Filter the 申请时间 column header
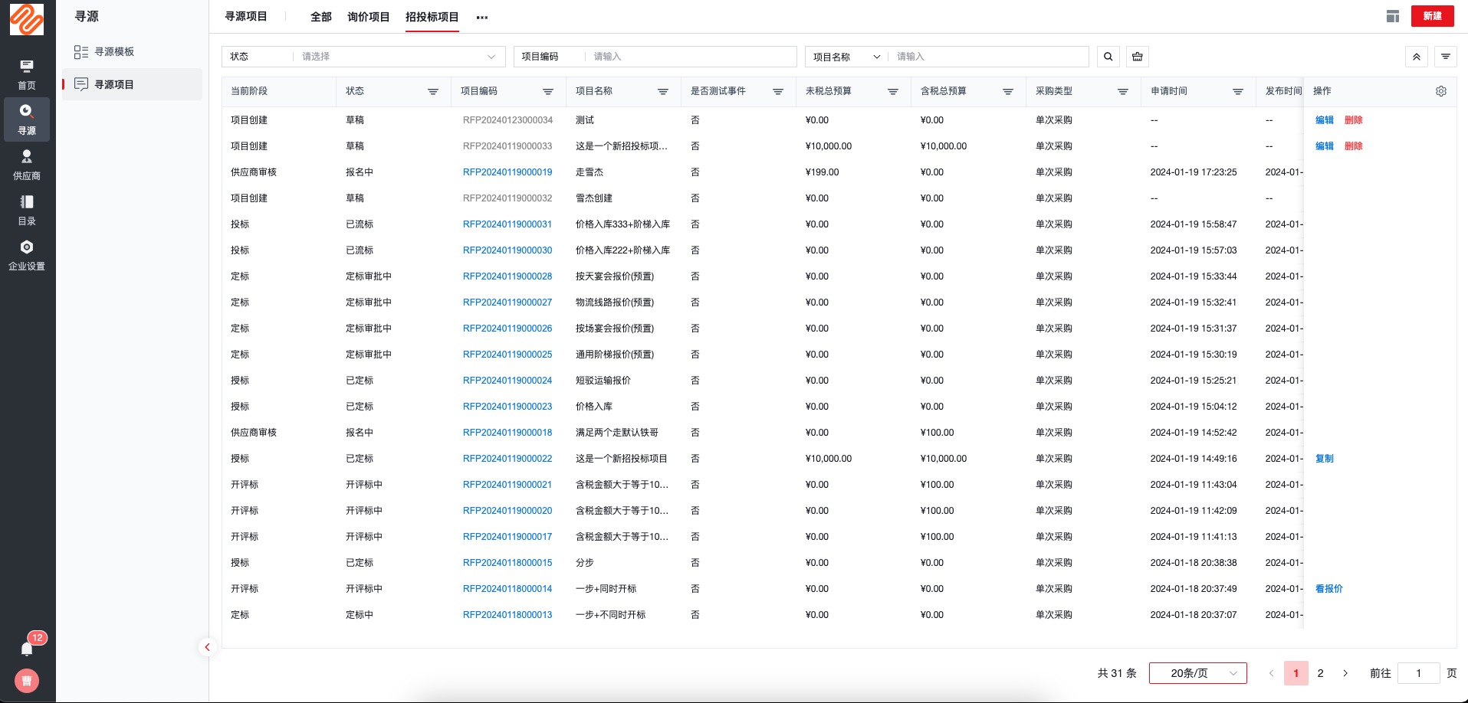The height and width of the screenshot is (703, 1468). click(x=1238, y=91)
